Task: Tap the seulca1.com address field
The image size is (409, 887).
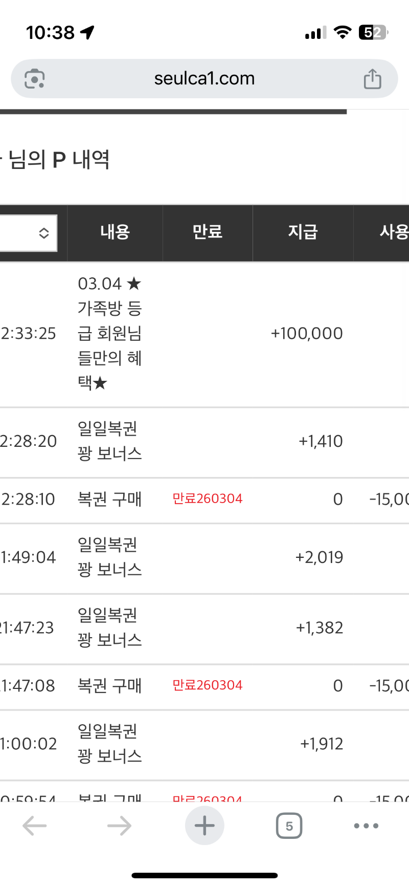Action: click(x=204, y=79)
